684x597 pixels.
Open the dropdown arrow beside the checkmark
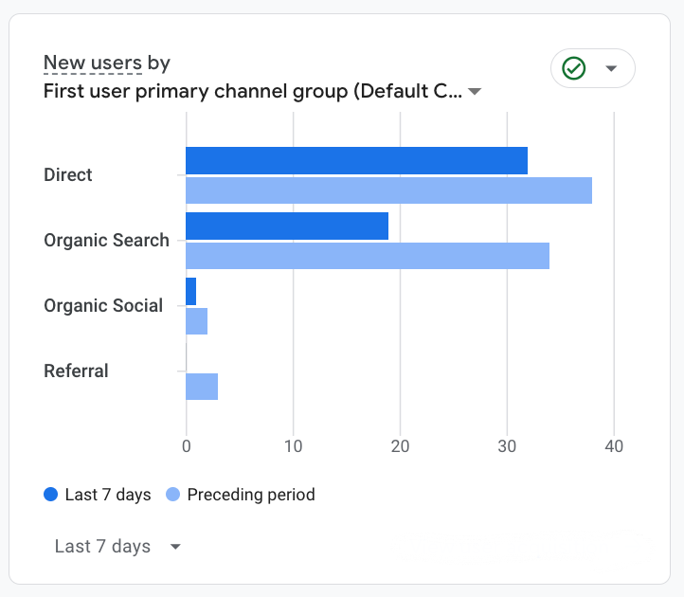(x=611, y=68)
